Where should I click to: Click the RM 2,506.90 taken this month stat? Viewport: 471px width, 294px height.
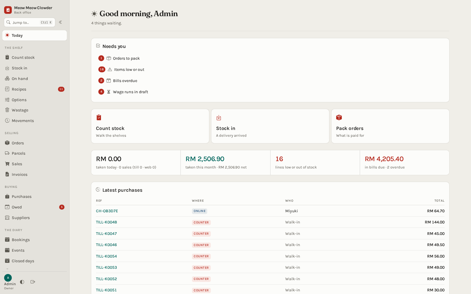tap(225, 163)
